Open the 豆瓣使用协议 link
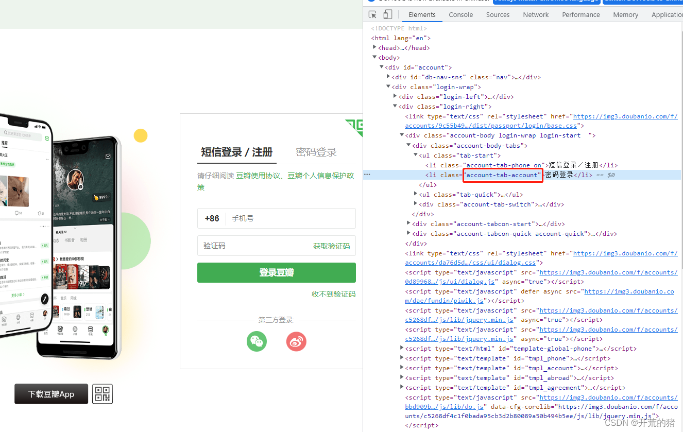The height and width of the screenshot is (432, 683). tap(258, 176)
